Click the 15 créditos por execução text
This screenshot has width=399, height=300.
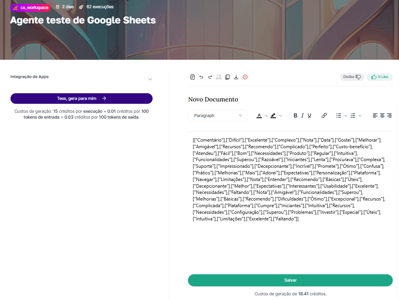pos(77,111)
